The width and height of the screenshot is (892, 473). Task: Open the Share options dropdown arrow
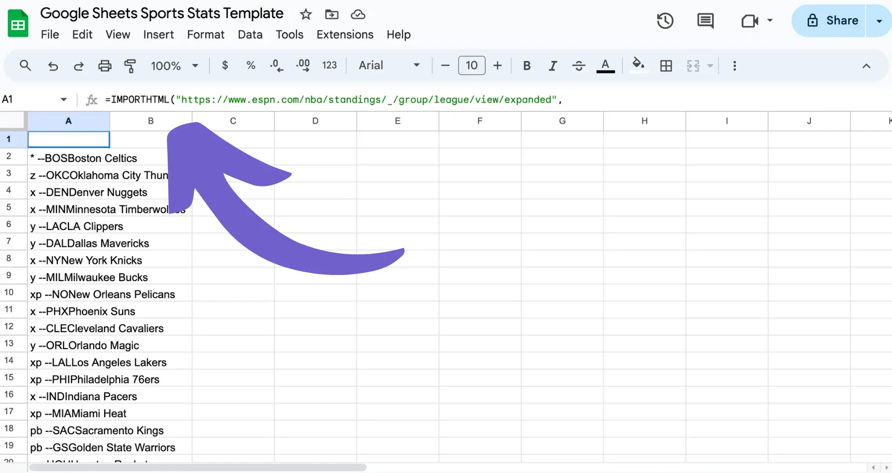pyautogui.click(x=879, y=21)
